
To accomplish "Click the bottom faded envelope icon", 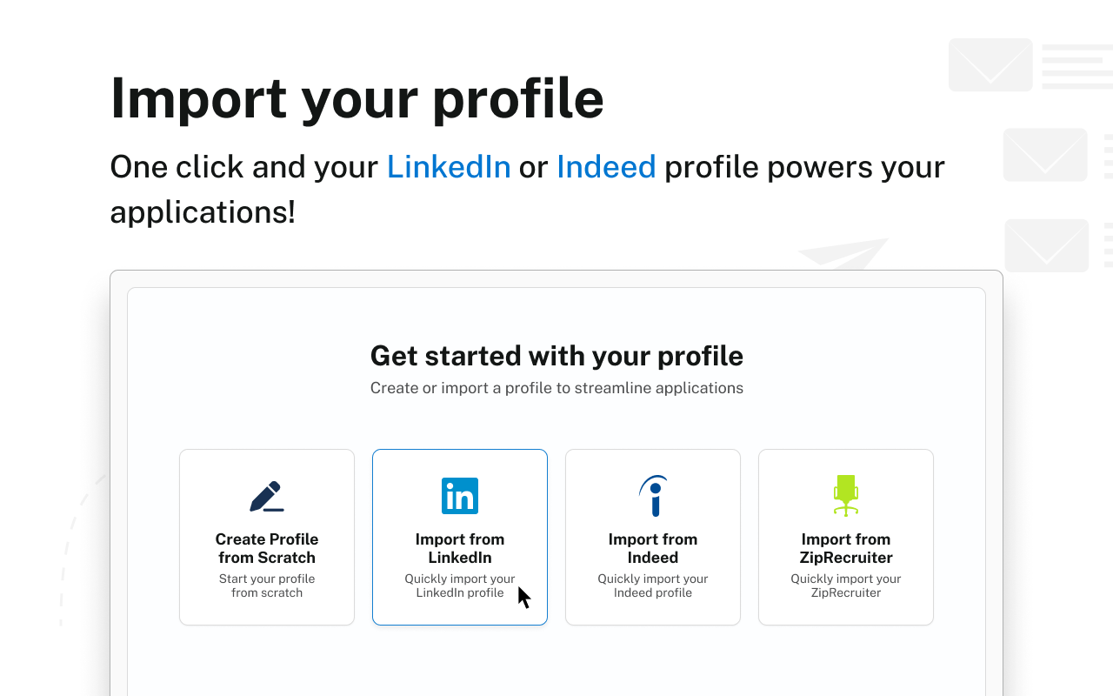I will pos(1047,245).
